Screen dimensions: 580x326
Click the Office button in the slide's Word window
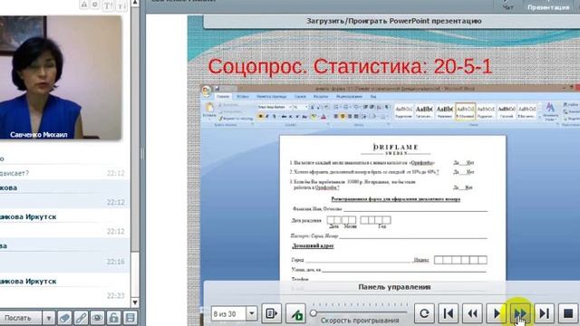(x=207, y=91)
